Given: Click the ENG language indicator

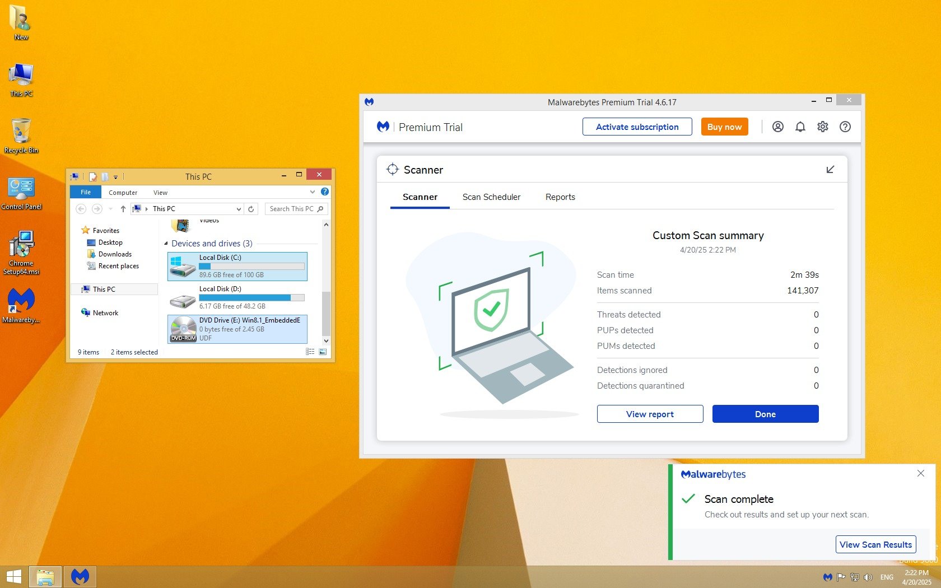Looking at the screenshot, I should [887, 577].
